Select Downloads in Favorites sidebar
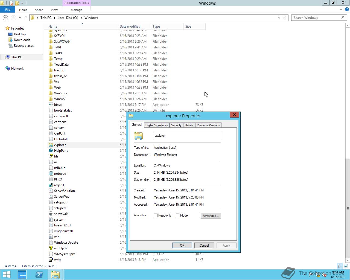The width and height of the screenshot is (350, 280). (22, 40)
